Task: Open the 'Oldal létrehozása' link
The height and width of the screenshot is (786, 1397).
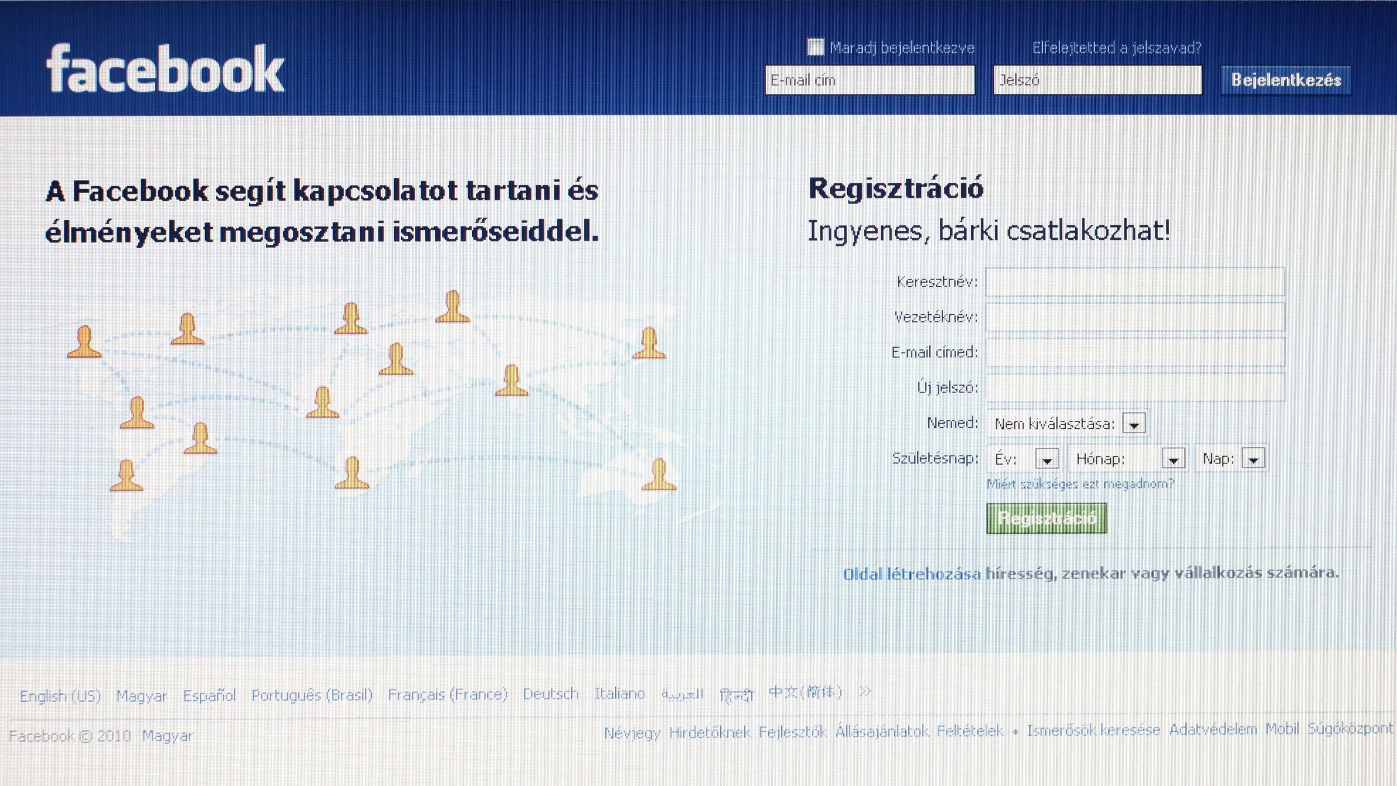Action: point(911,574)
